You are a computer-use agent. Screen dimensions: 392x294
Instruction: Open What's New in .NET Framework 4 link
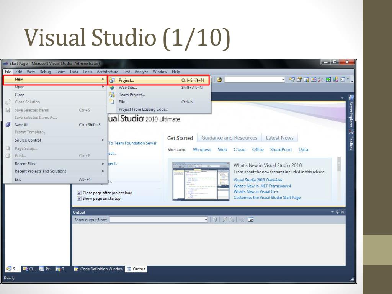[x=262, y=186]
